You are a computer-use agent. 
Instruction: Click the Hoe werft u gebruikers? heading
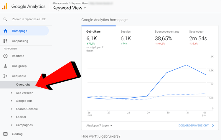tap(101, 136)
